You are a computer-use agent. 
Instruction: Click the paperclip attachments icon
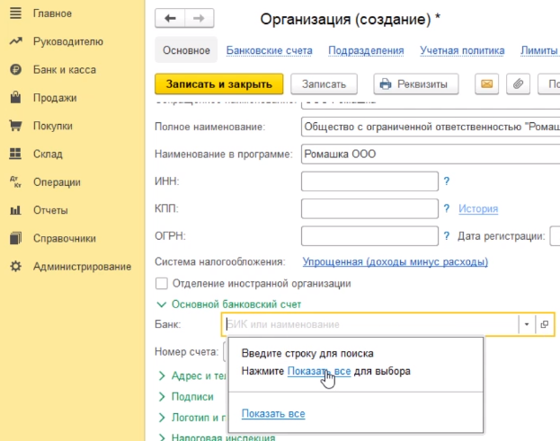click(518, 84)
